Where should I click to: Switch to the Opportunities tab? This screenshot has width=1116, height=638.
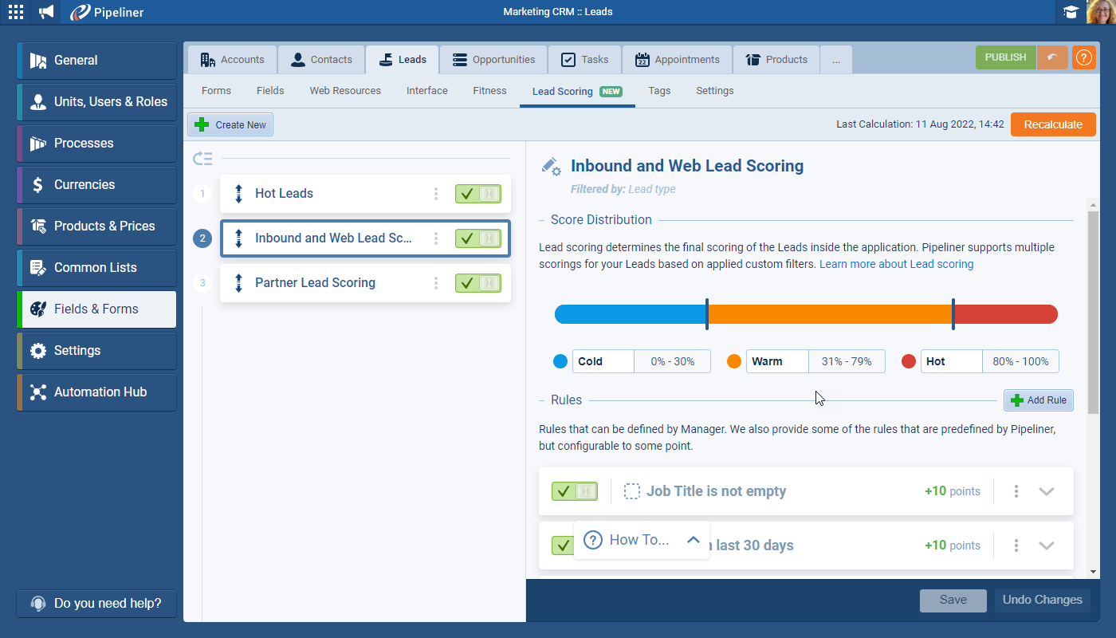coord(493,60)
